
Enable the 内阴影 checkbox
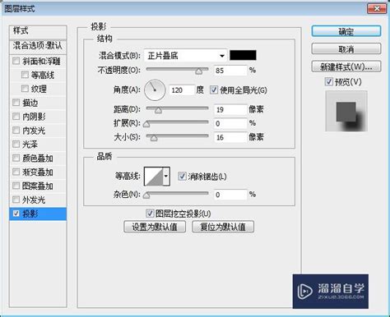click(x=16, y=117)
